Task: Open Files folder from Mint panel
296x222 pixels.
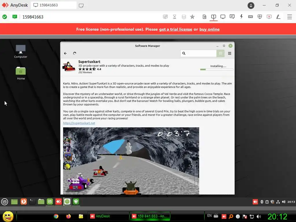Action: click(x=41, y=201)
